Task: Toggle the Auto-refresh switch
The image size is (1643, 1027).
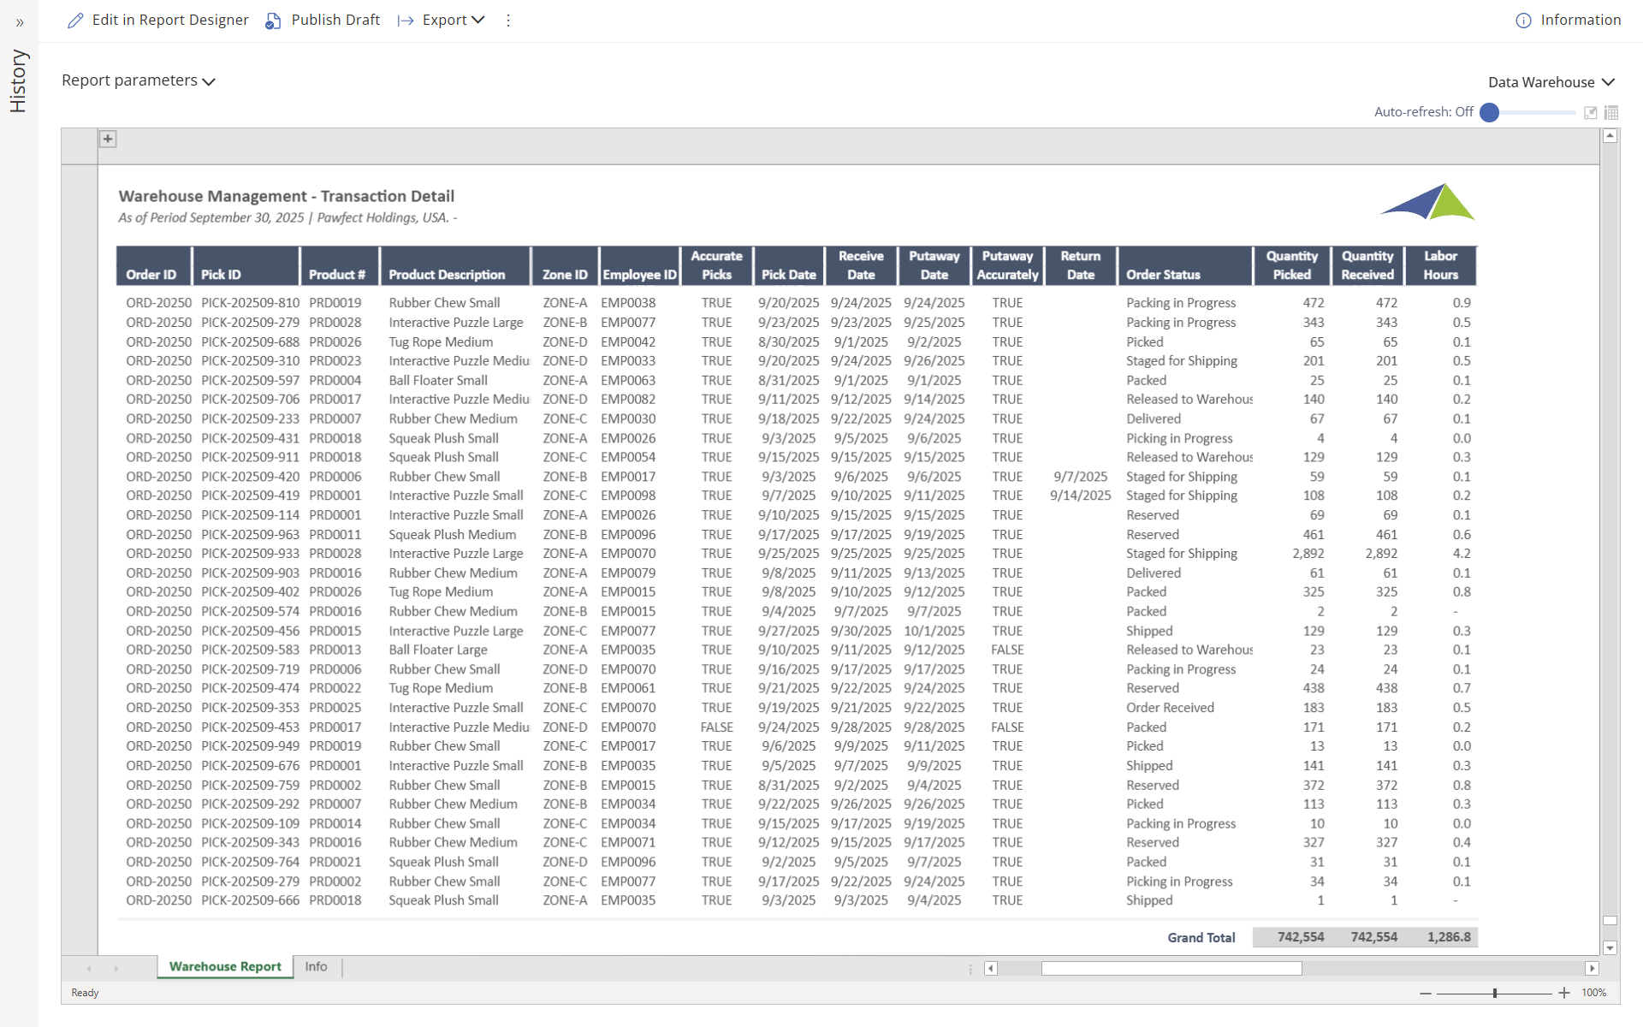Action: pyautogui.click(x=1490, y=112)
